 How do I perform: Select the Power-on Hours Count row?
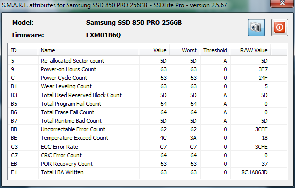point(147,69)
